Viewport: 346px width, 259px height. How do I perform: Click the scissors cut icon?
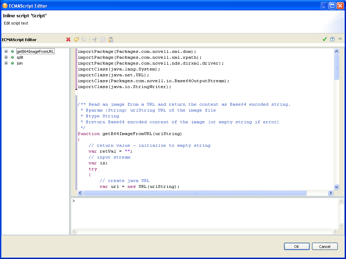click(95, 39)
